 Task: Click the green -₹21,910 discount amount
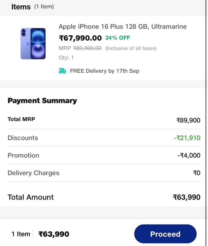(187, 138)
